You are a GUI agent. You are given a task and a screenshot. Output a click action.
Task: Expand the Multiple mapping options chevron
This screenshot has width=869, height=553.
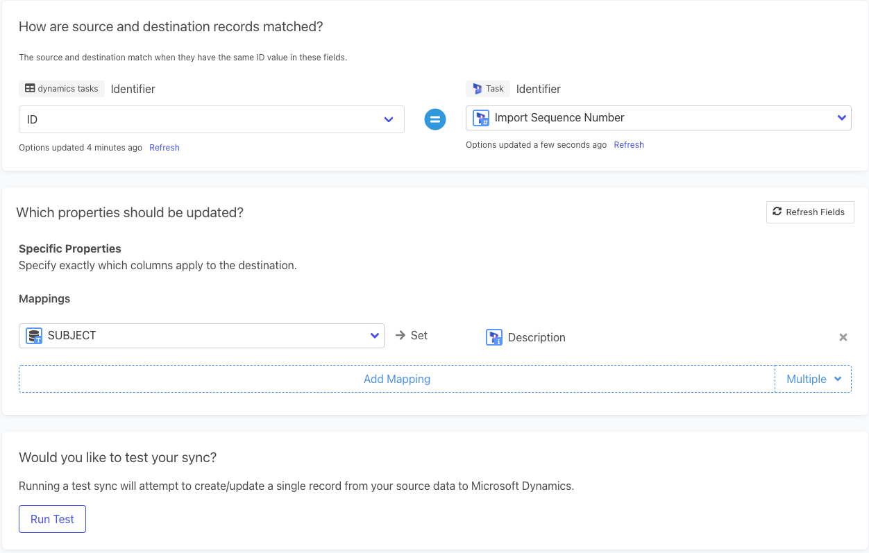pos(838,379)
